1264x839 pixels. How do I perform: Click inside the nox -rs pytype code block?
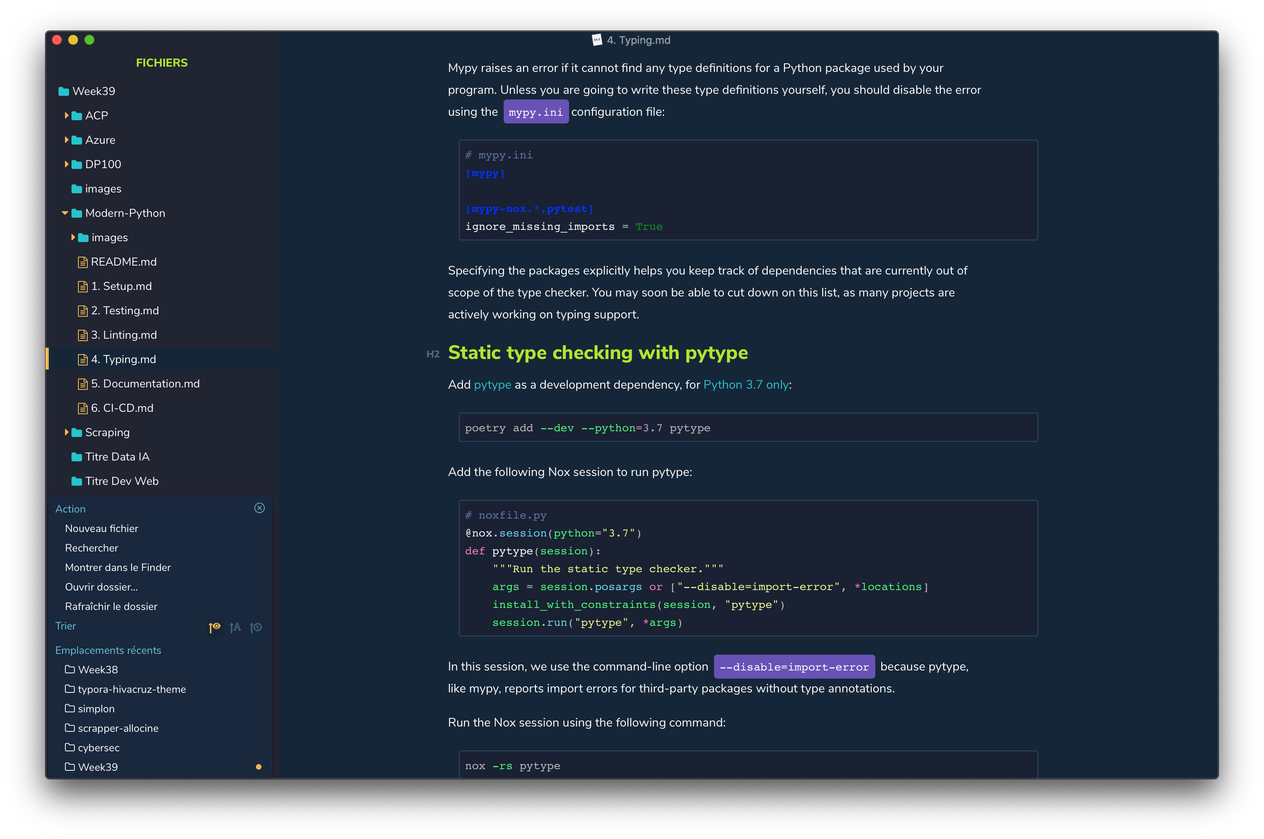[748, 765]
